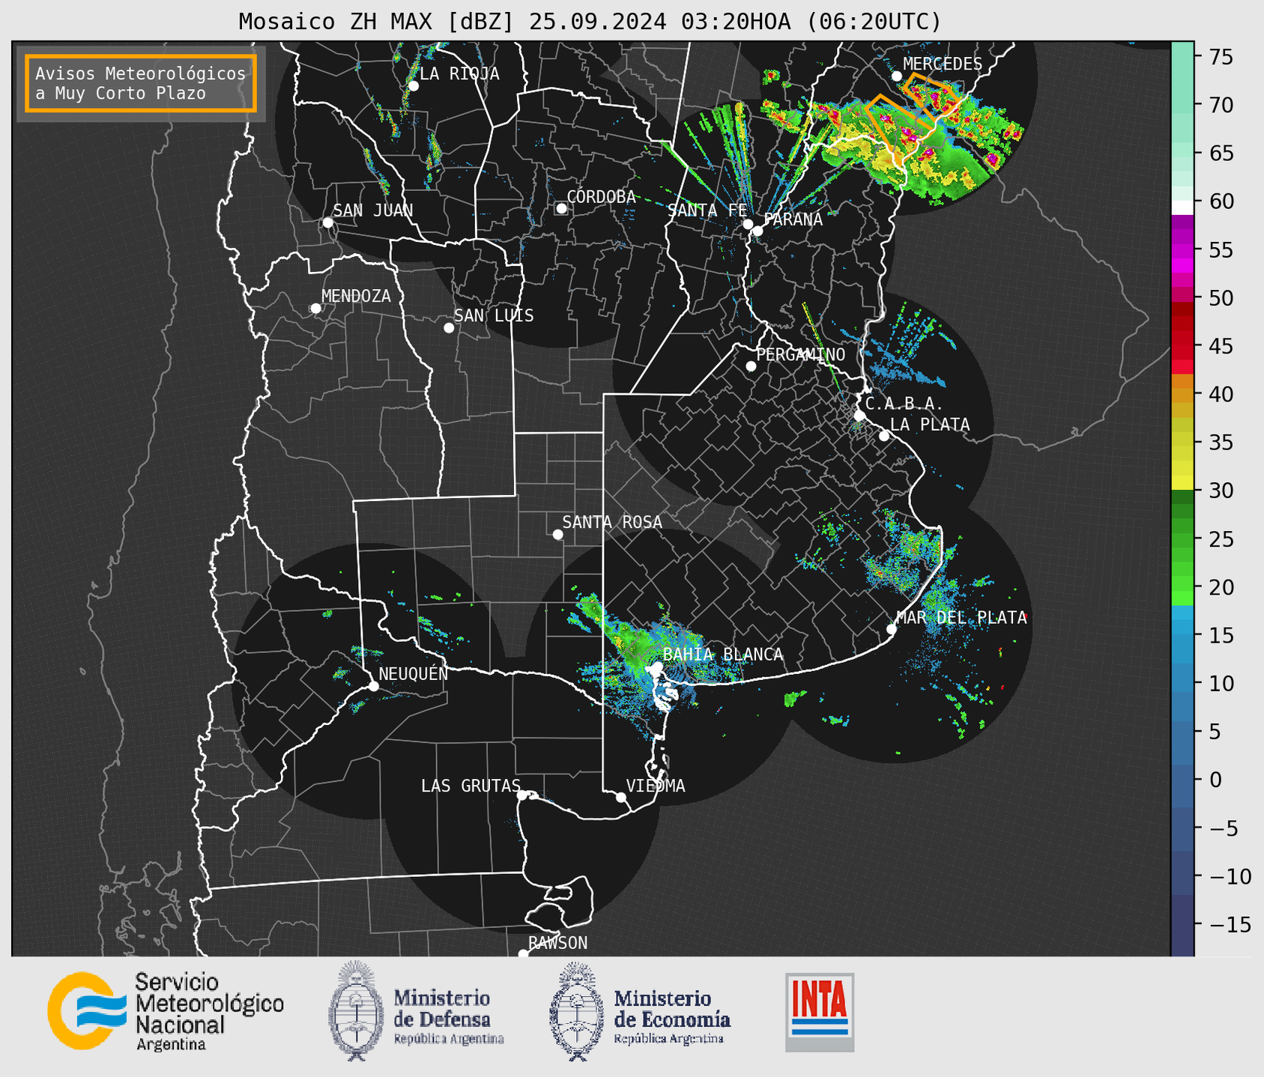Click the CÓRDOBA city marker dot

pyautogui.click(x=561, y=208)
